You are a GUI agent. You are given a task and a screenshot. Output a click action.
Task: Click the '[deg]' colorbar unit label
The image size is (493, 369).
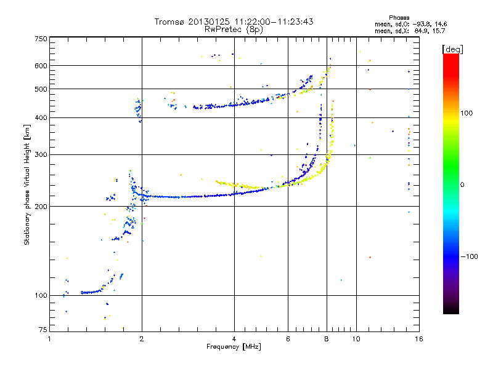click(452, 49)
